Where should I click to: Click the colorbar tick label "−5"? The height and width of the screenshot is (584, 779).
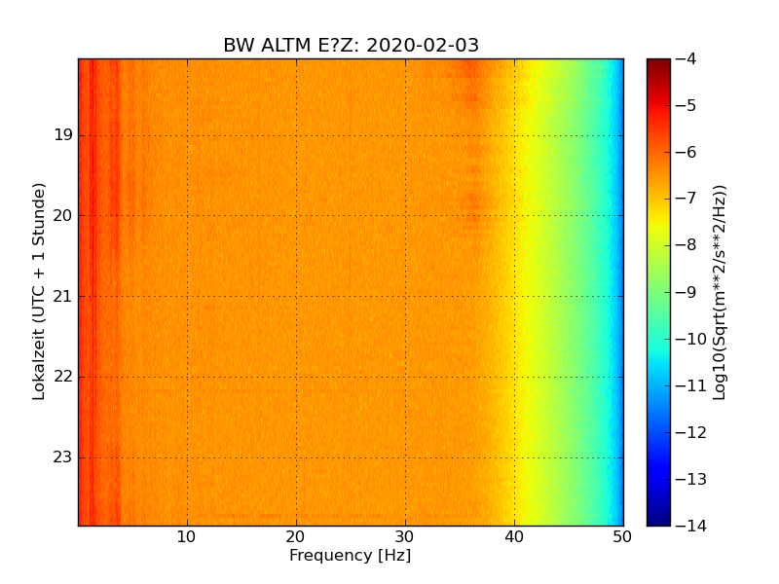pyautogui.click(x=686, y=106)
